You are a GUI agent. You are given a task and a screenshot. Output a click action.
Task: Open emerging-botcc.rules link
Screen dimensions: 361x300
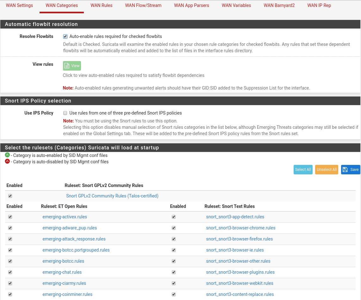pos(63,261)
